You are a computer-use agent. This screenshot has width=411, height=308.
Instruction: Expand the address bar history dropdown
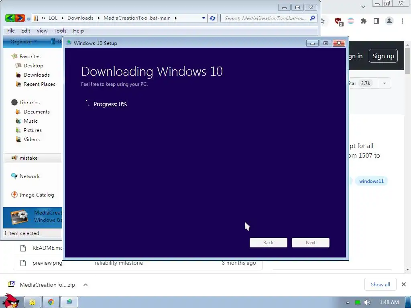203,18
